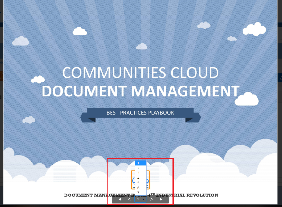Click the bold Document Management heading
Screen dimensions: 282x207
pyautogui.click(x=140, y=91)
